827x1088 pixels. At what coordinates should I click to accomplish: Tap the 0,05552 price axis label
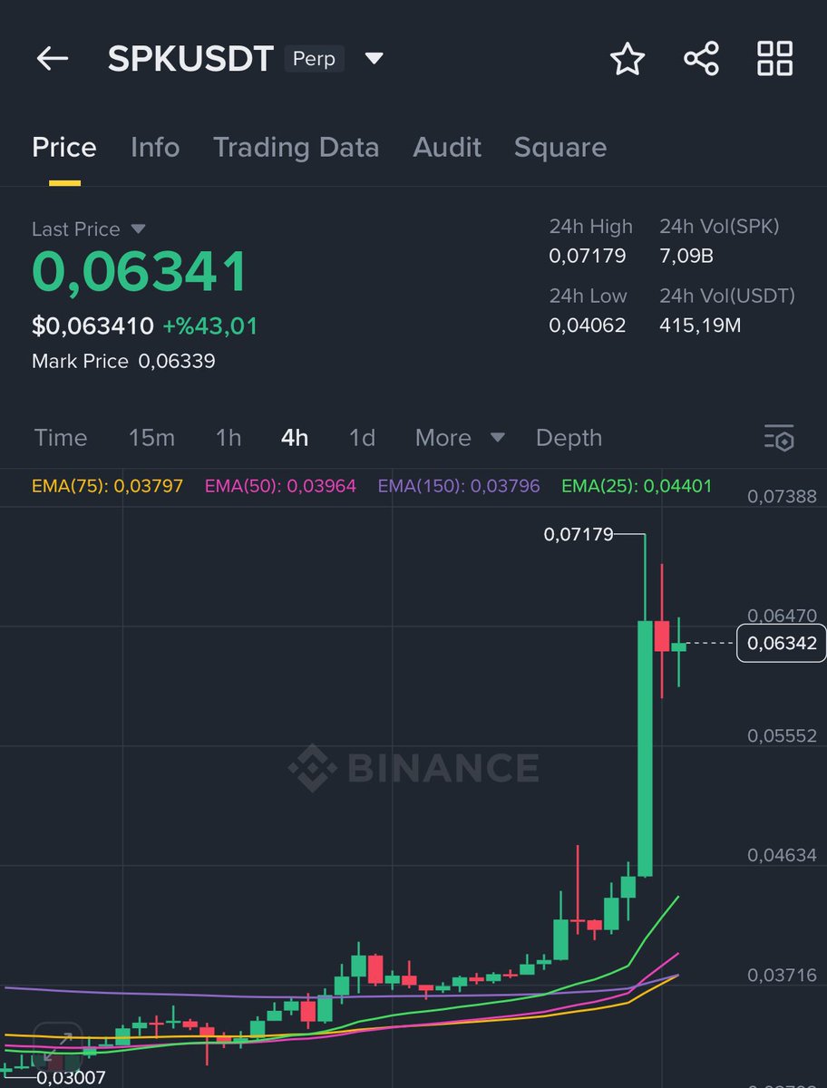(x=782, y=735)
